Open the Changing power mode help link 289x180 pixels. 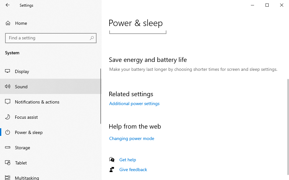click(131, 138)
